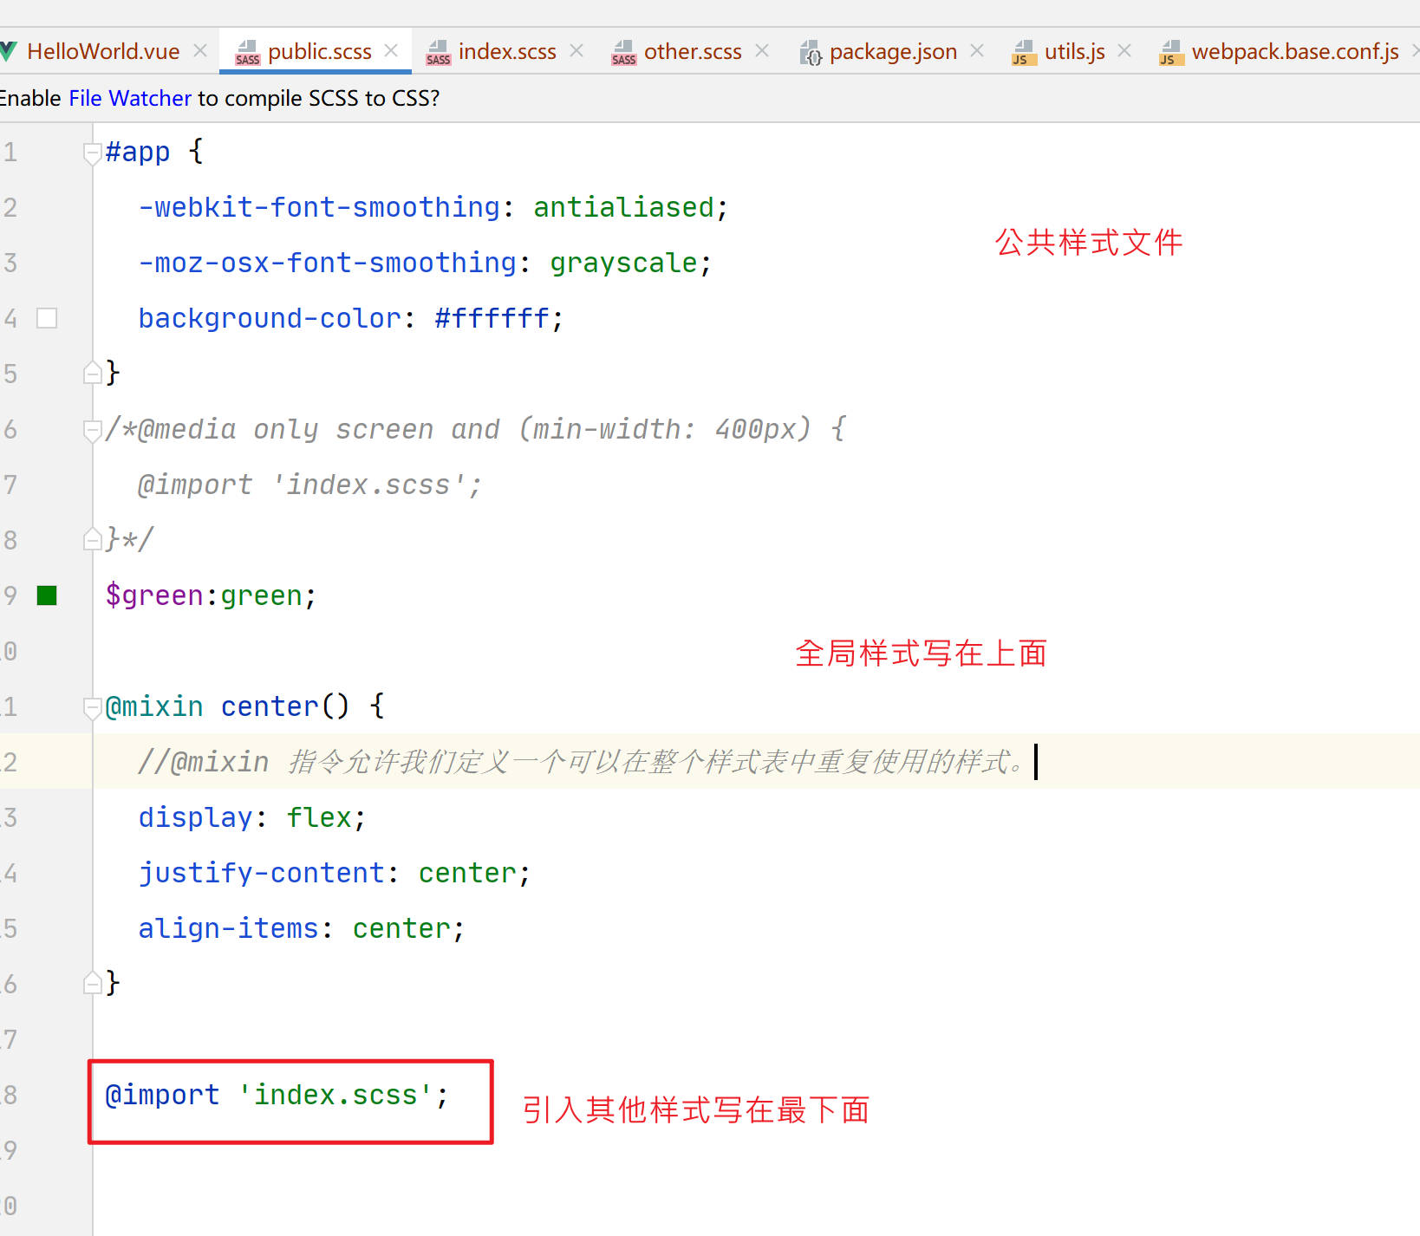Open the white #ffffff color swatch
The height and width of the screenshot is (1236, 1420).
47,319
